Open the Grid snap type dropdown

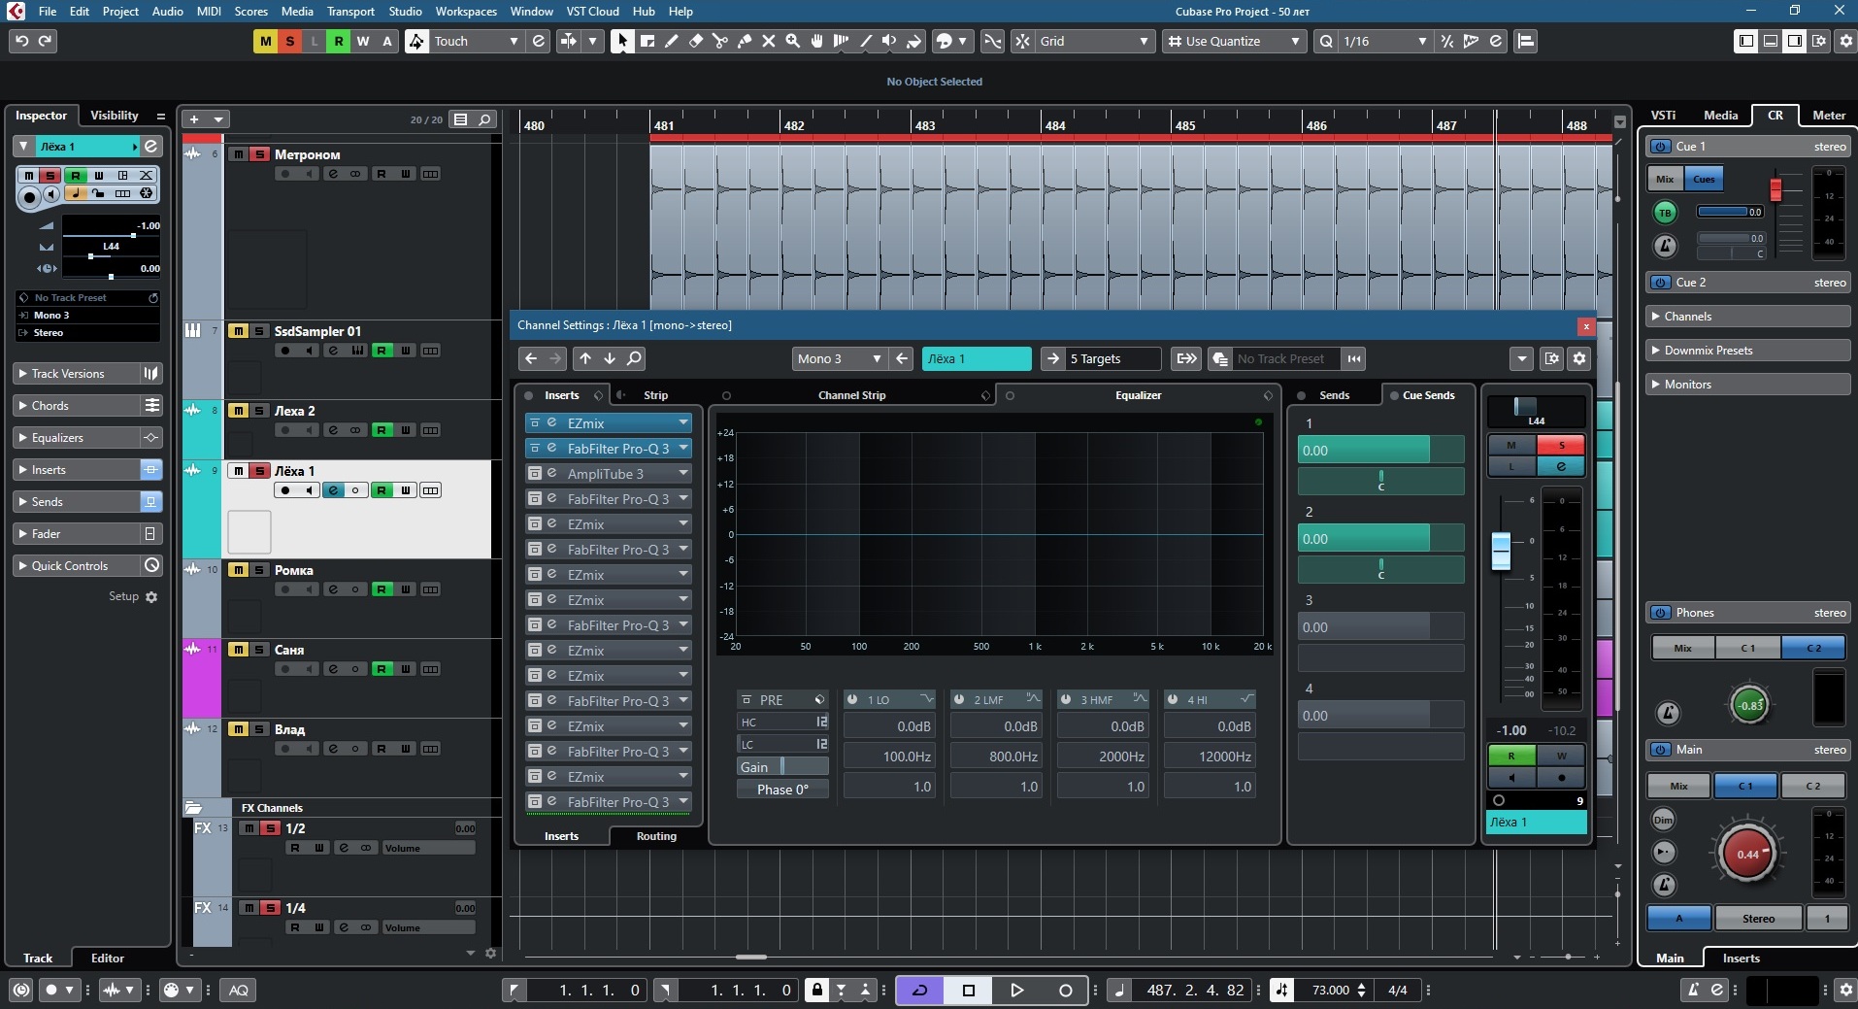[1094, 41]
